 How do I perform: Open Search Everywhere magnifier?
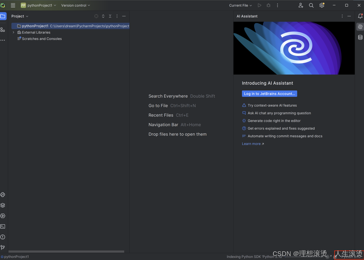tap(311, 5)
